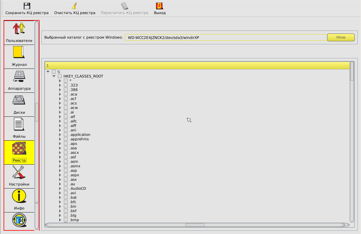Image resolution: width=361 pixels, height=234 pixels.
Task: Select the .asx tree row text
Action: (x=73, y=180)
